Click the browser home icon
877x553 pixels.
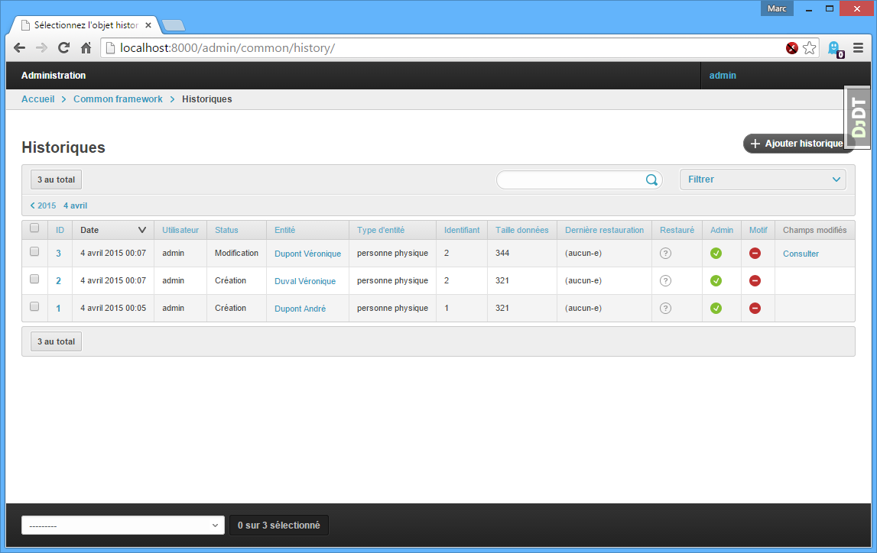pos(86,48)
